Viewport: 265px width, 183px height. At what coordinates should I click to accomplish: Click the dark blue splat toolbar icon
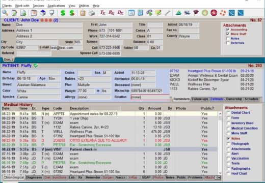click(x=187, y=13)
